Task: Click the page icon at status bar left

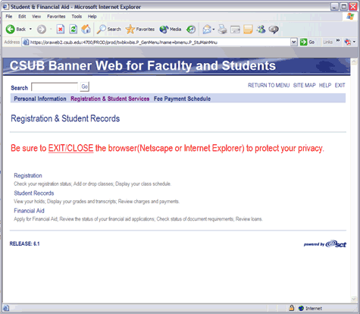Action: [6, 308]
